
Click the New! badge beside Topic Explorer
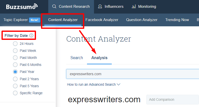coord(34,20)
